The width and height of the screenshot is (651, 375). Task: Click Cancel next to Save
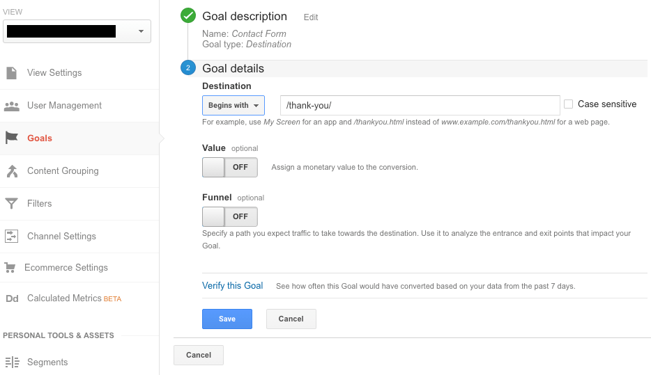point(291,319)
